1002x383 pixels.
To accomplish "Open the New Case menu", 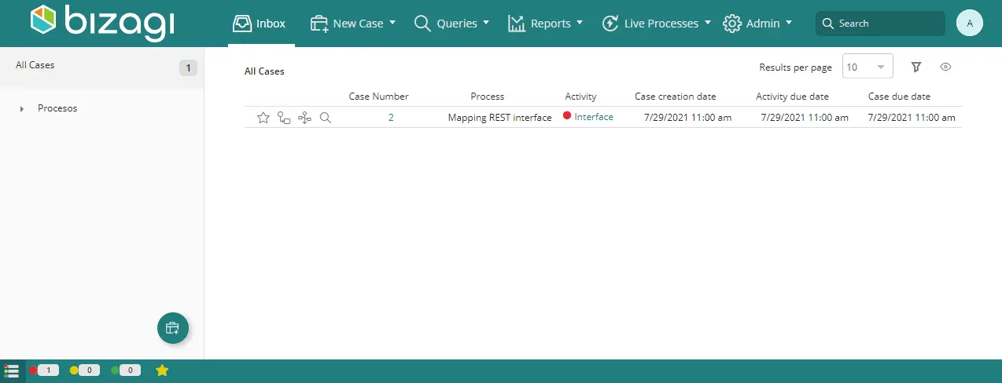I will [353, 24].
